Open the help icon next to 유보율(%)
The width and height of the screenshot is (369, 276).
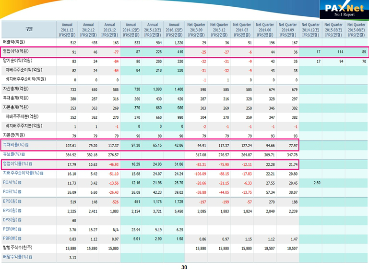click(x=22, y=154)
